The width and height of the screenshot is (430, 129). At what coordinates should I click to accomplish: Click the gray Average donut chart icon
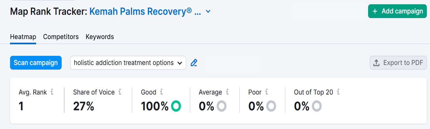pyautogui.click(x=222, y=106)
